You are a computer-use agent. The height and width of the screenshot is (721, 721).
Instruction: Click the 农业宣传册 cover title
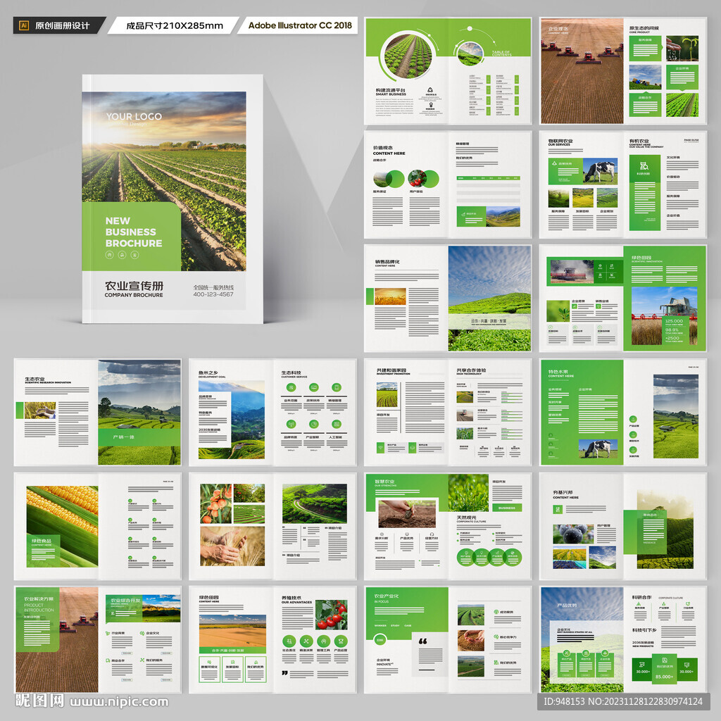(134, 286)
